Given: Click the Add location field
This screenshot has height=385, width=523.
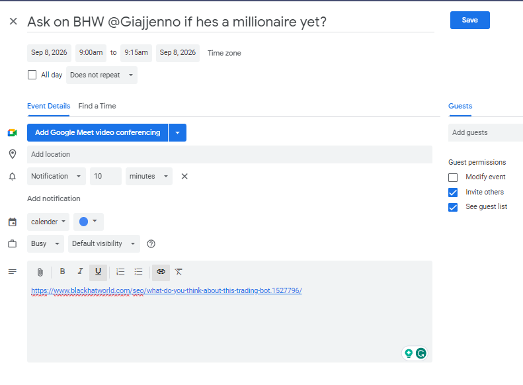Looking at the screenshot, I should click(x=229, y=155).
